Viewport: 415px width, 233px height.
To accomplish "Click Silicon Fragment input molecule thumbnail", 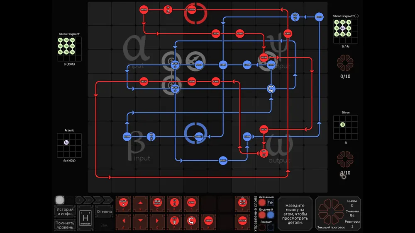I will 69,49.
